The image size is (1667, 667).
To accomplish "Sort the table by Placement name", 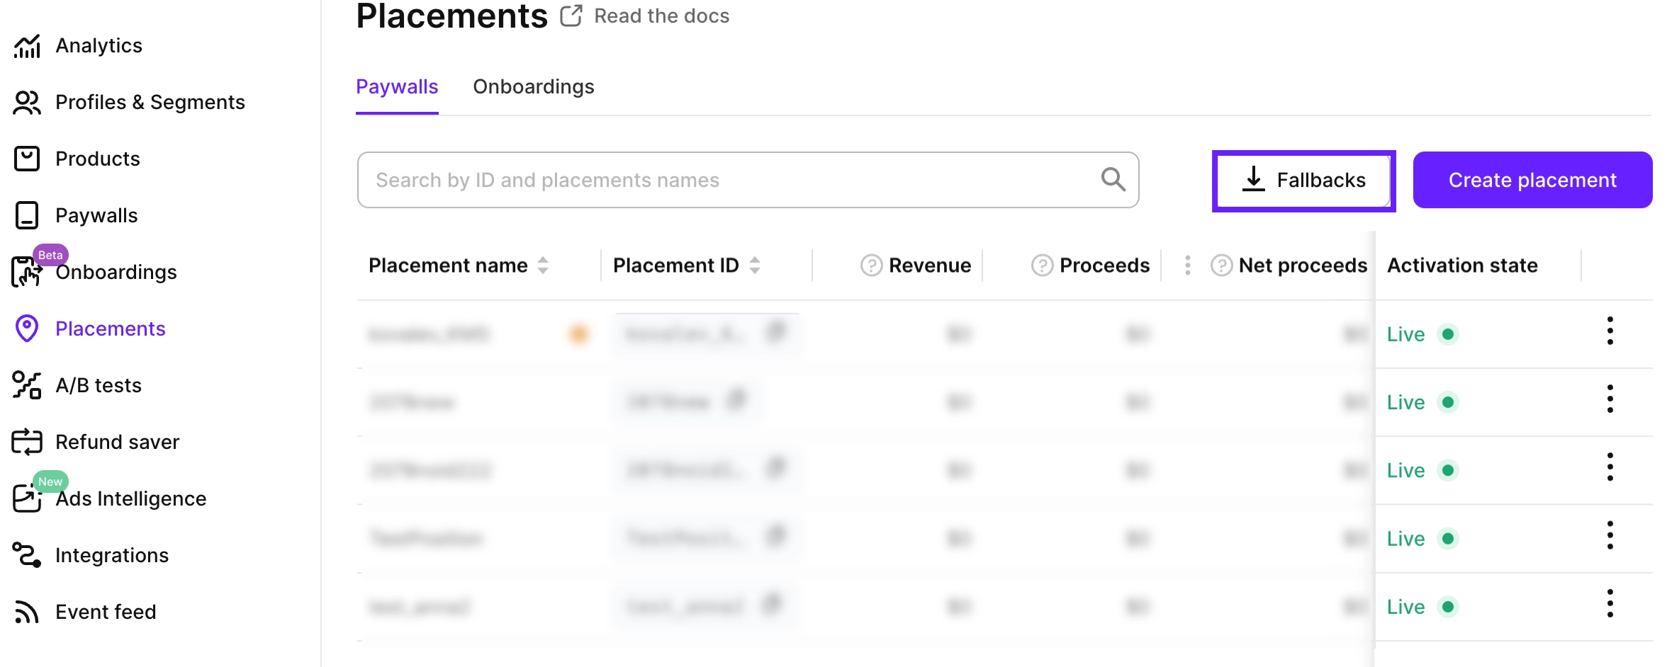I will (543, 265).
